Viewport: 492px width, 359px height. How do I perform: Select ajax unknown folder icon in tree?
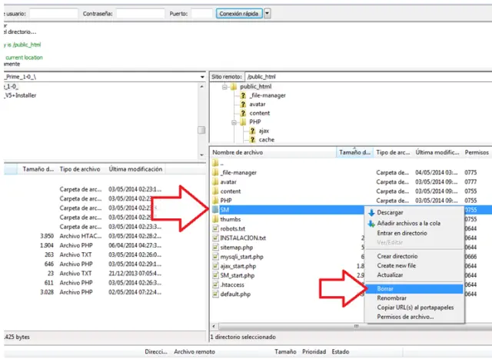click(252, 131)
